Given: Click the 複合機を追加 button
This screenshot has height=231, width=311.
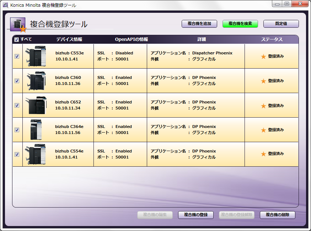Looking at the screenshot, I should point(199,23).
